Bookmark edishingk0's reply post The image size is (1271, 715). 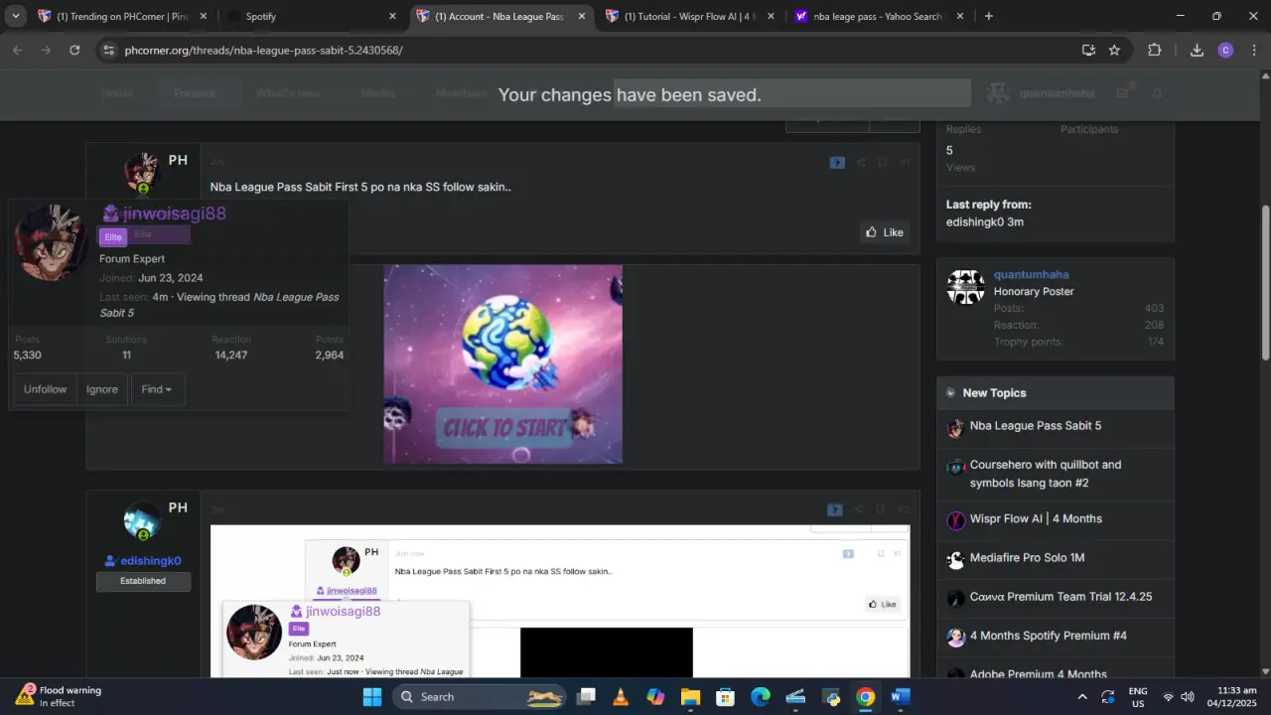[x=880, y=509]
